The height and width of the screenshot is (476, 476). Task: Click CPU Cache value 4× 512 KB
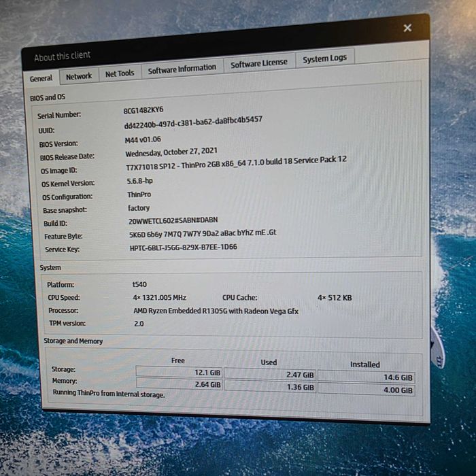point(335,298)
